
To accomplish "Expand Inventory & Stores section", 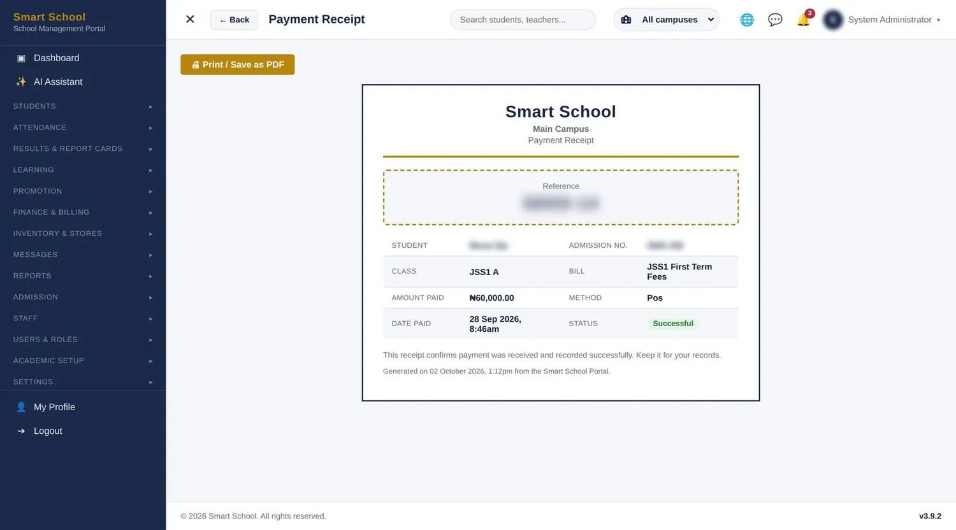I will coord(83,233).
